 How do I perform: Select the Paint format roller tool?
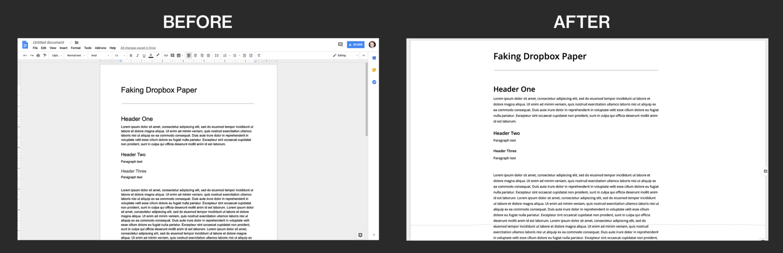pyautogui.click(x=45, y=56)
